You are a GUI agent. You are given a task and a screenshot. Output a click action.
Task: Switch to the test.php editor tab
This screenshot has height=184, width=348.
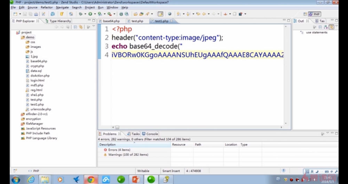(x=137, y=21)
